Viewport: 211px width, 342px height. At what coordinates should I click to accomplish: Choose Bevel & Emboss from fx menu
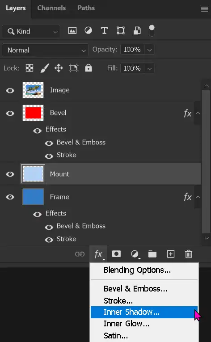144,289
